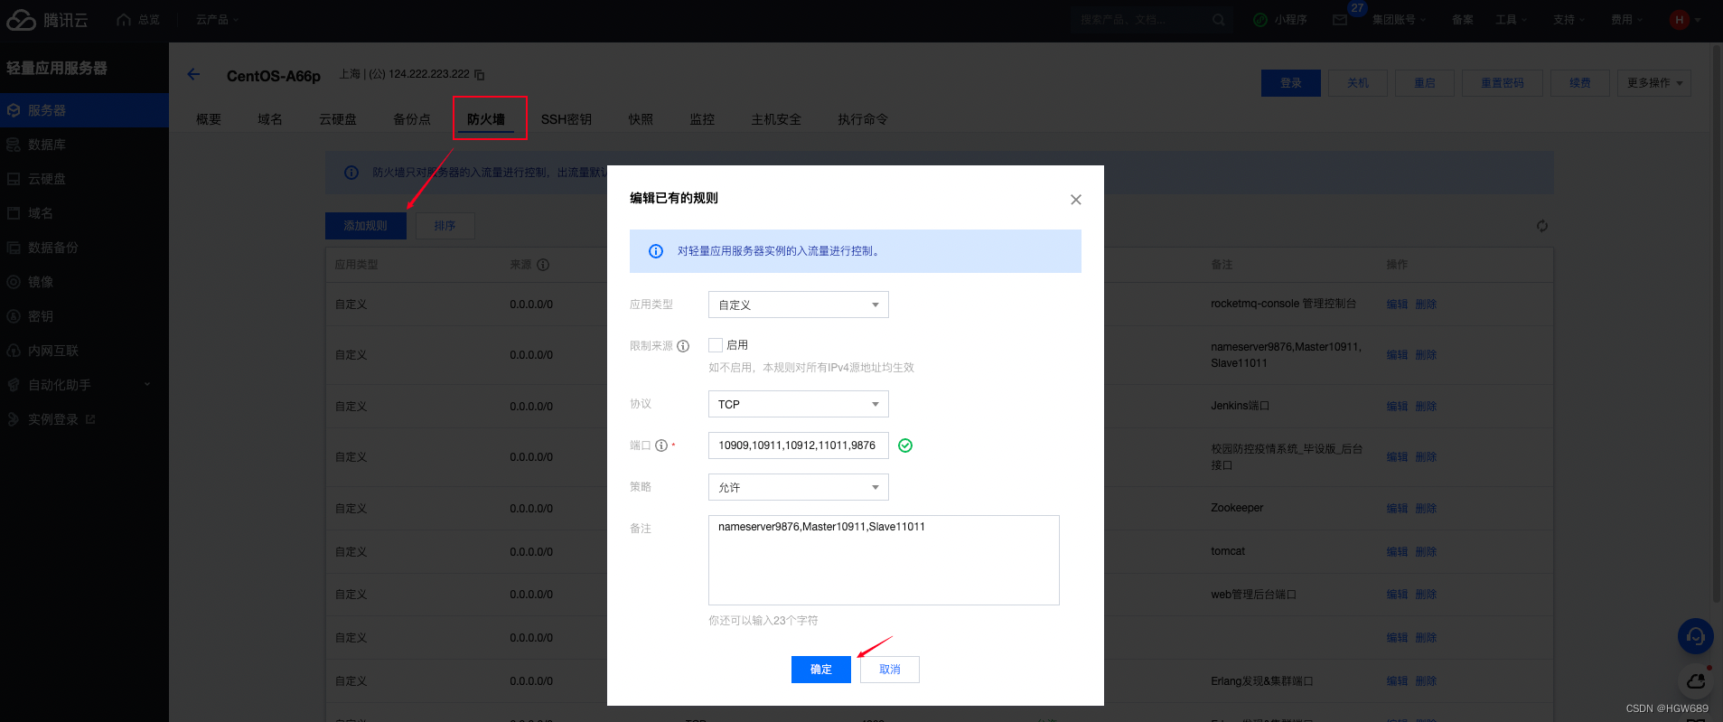Screen dimensions: 1723x722
Task: Click 编辑 in the tomcat row
Action: (1397, 552)
